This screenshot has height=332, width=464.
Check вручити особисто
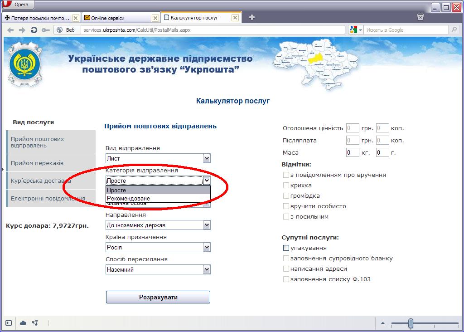pos(286,206)
